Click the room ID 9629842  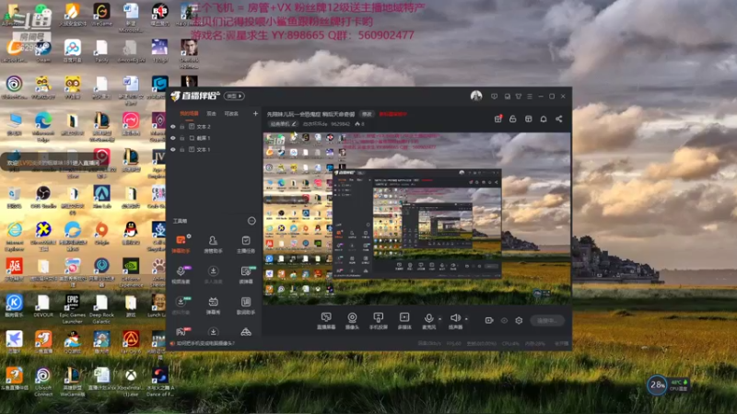[340, 124]
